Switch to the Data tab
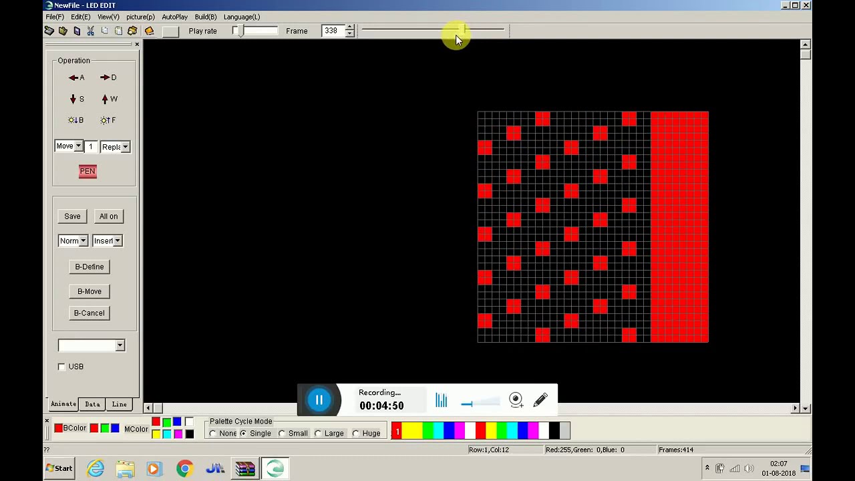The width and height of the screenshot is (855, 481). (x=92, y=404)
